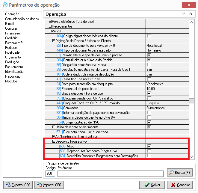Enable Reprocessar Desconto Progressivo checkbox
198x193 pixels.
(x=149, y=151)
